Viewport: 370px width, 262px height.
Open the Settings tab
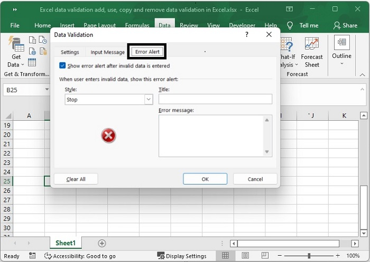pyautogui.click(x=70, y=52)
